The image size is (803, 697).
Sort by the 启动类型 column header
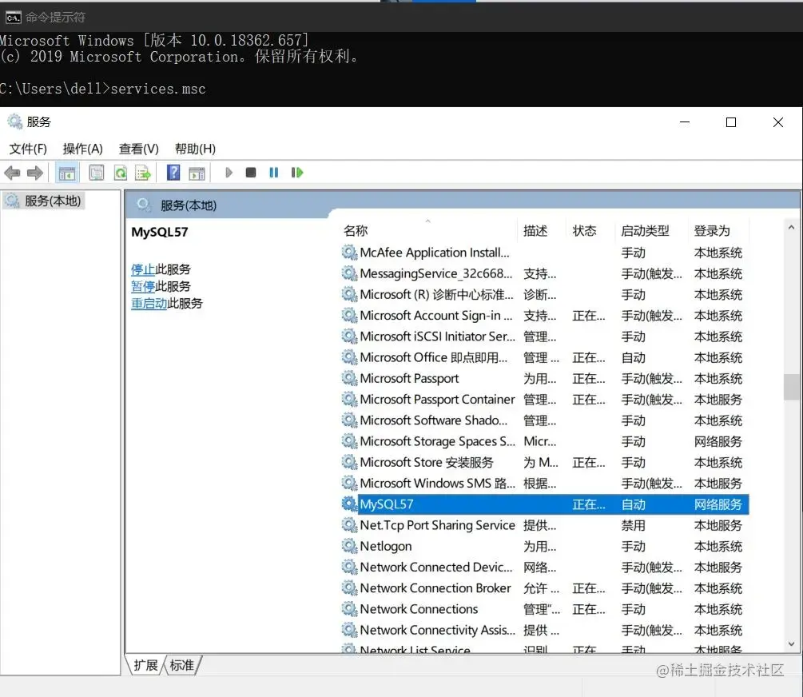click(x=645, y=231)
